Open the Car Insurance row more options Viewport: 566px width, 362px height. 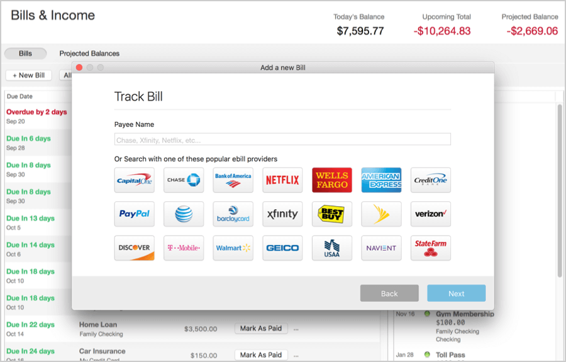pyautogui.click(x=296, y=356)
